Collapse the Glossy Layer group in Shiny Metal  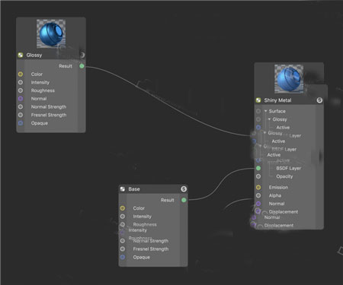tap(265, 133)
